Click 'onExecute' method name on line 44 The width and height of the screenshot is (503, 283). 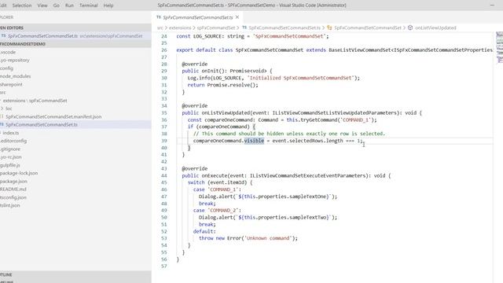pos(215,176)
